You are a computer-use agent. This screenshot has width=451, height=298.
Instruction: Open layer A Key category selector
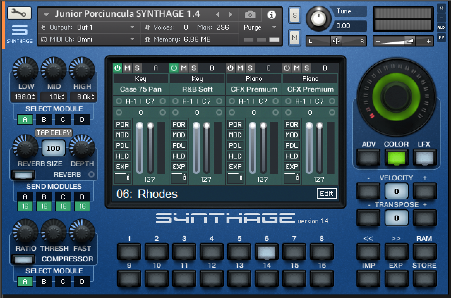tap(141, 79)
